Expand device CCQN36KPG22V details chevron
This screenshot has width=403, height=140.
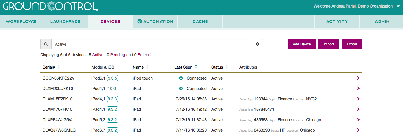[x=358, y=78]
